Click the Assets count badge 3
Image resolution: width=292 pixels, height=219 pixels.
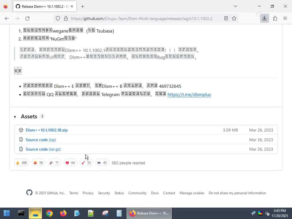(x=42, y=116)
